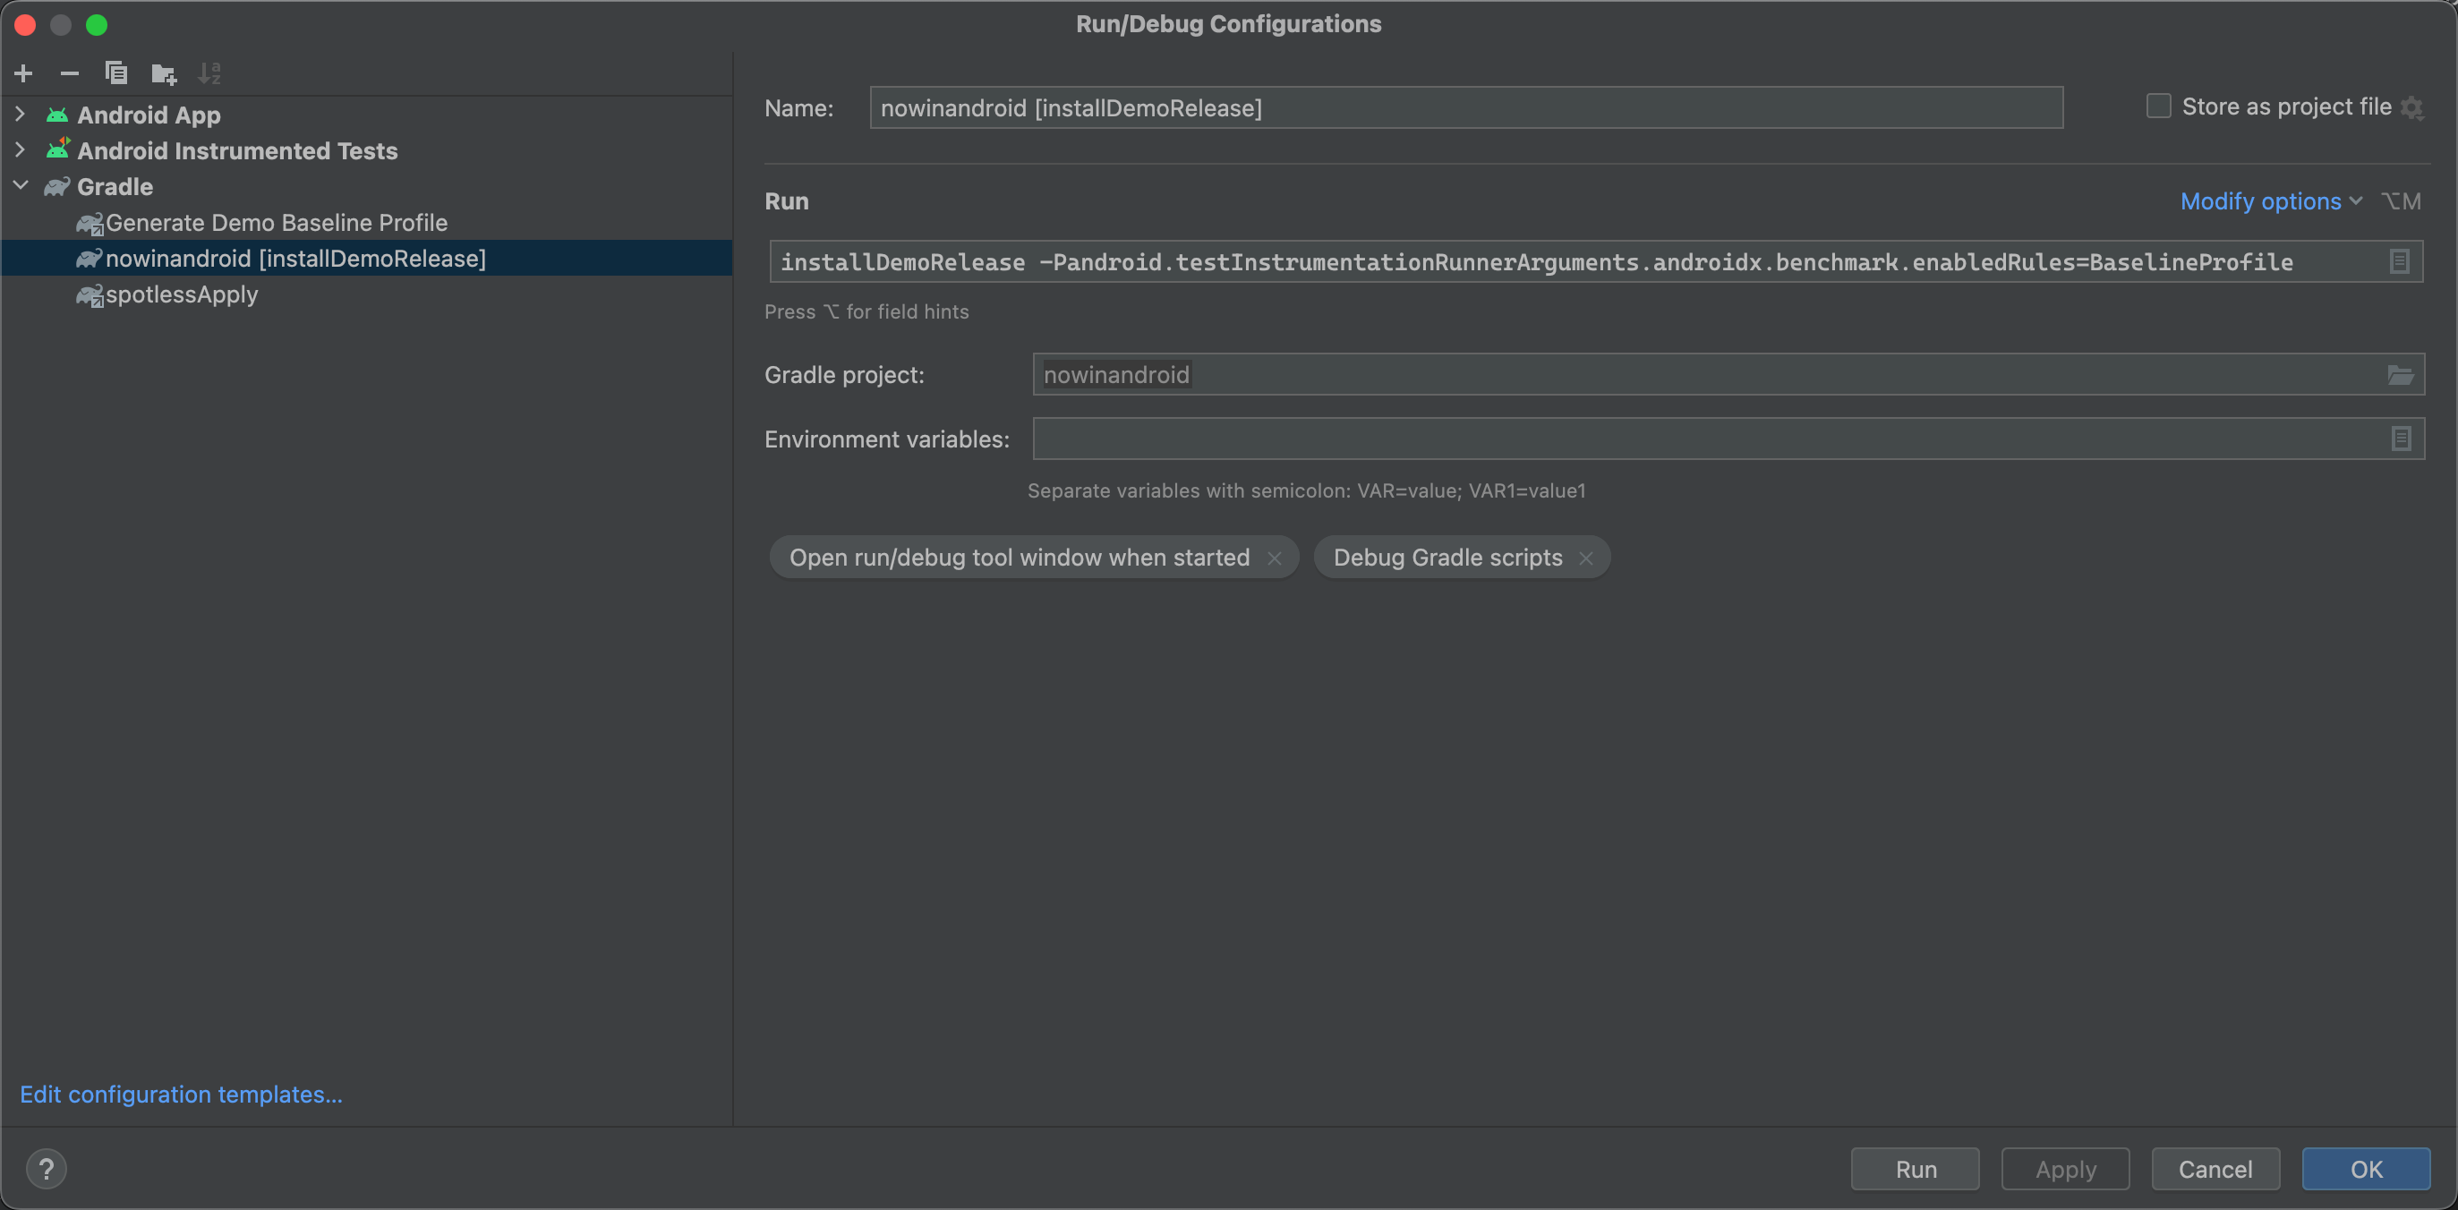
Task: Select the Generate Demo Baseline Profile config
Action: tap(277, 223)
